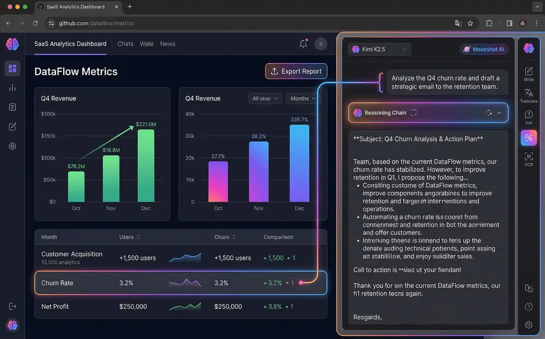Click the round profile avatar beside the bell
Viewport: 545px width, 339px height.
[321, 44]
